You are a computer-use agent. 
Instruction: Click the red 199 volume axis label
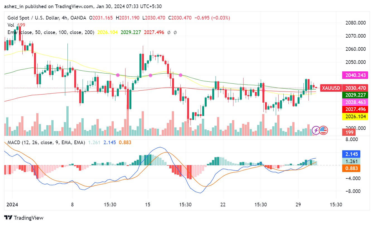coord(349,132)
